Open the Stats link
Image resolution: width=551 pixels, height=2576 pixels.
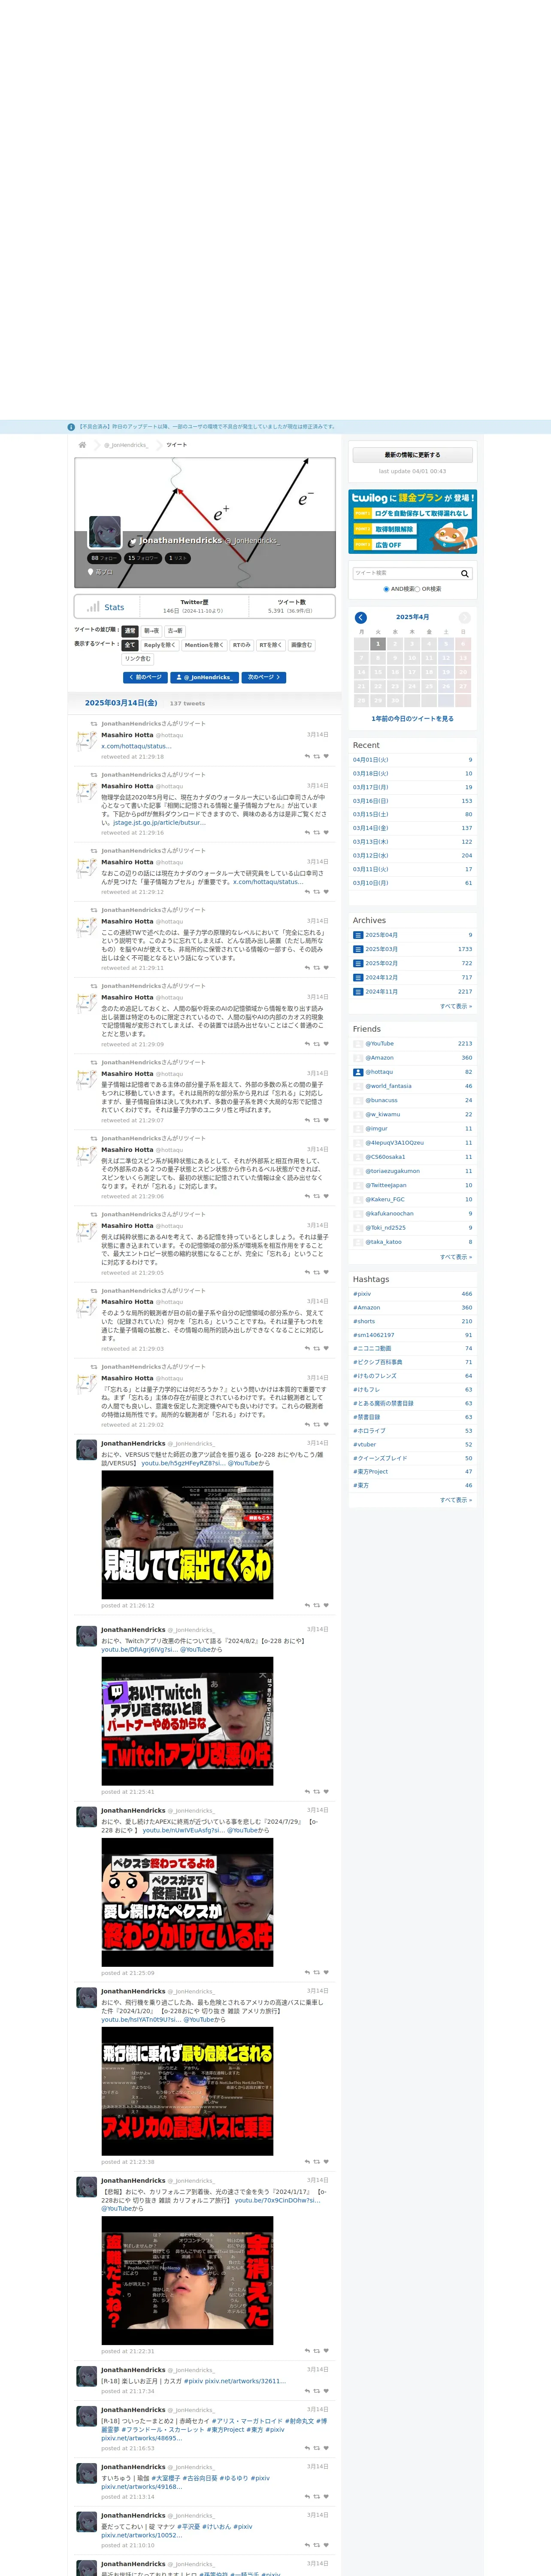[114, 607]
